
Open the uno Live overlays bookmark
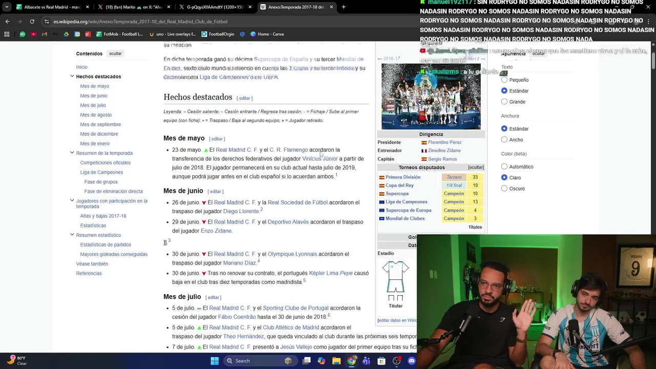click(173, 34)
